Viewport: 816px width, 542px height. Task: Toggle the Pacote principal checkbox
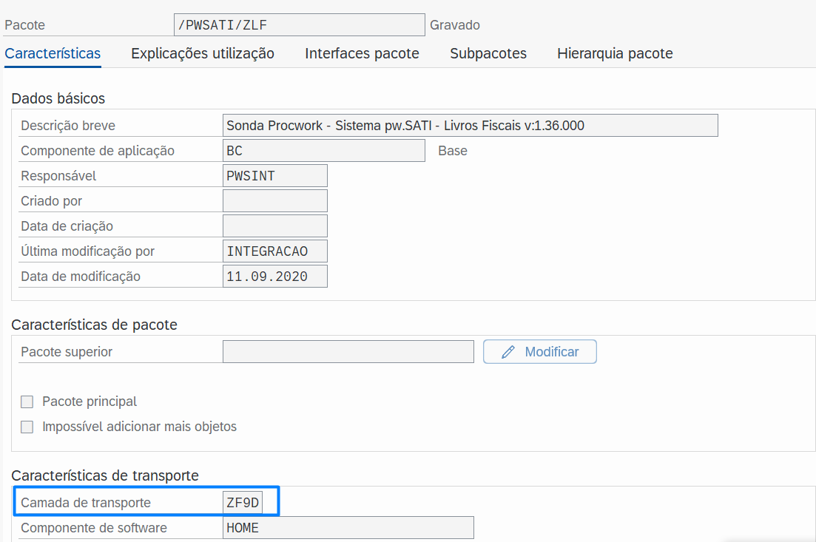(27, 402)
